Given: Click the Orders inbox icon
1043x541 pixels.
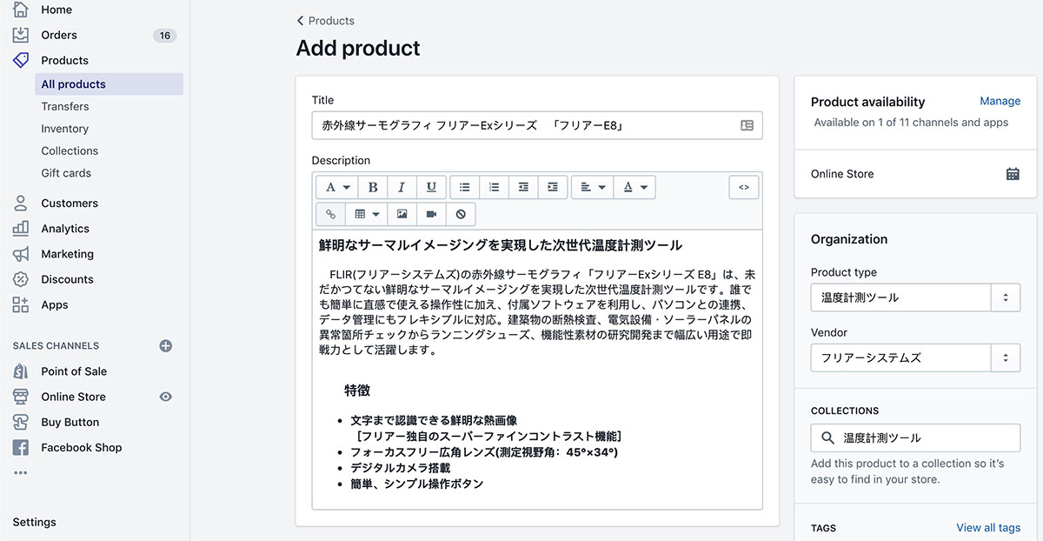Looking at the screenshot, I should pos(21,35).
